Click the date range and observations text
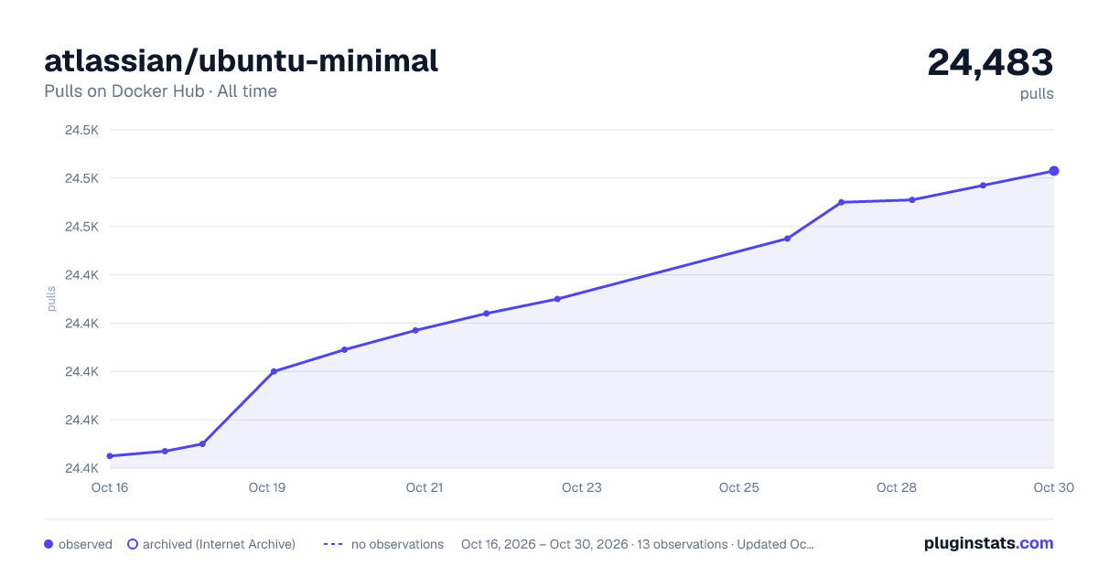 [638, 544]
